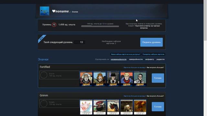207x116 pixels.
Task: Sort badges by редкости
Action: (x=160, y=59)
